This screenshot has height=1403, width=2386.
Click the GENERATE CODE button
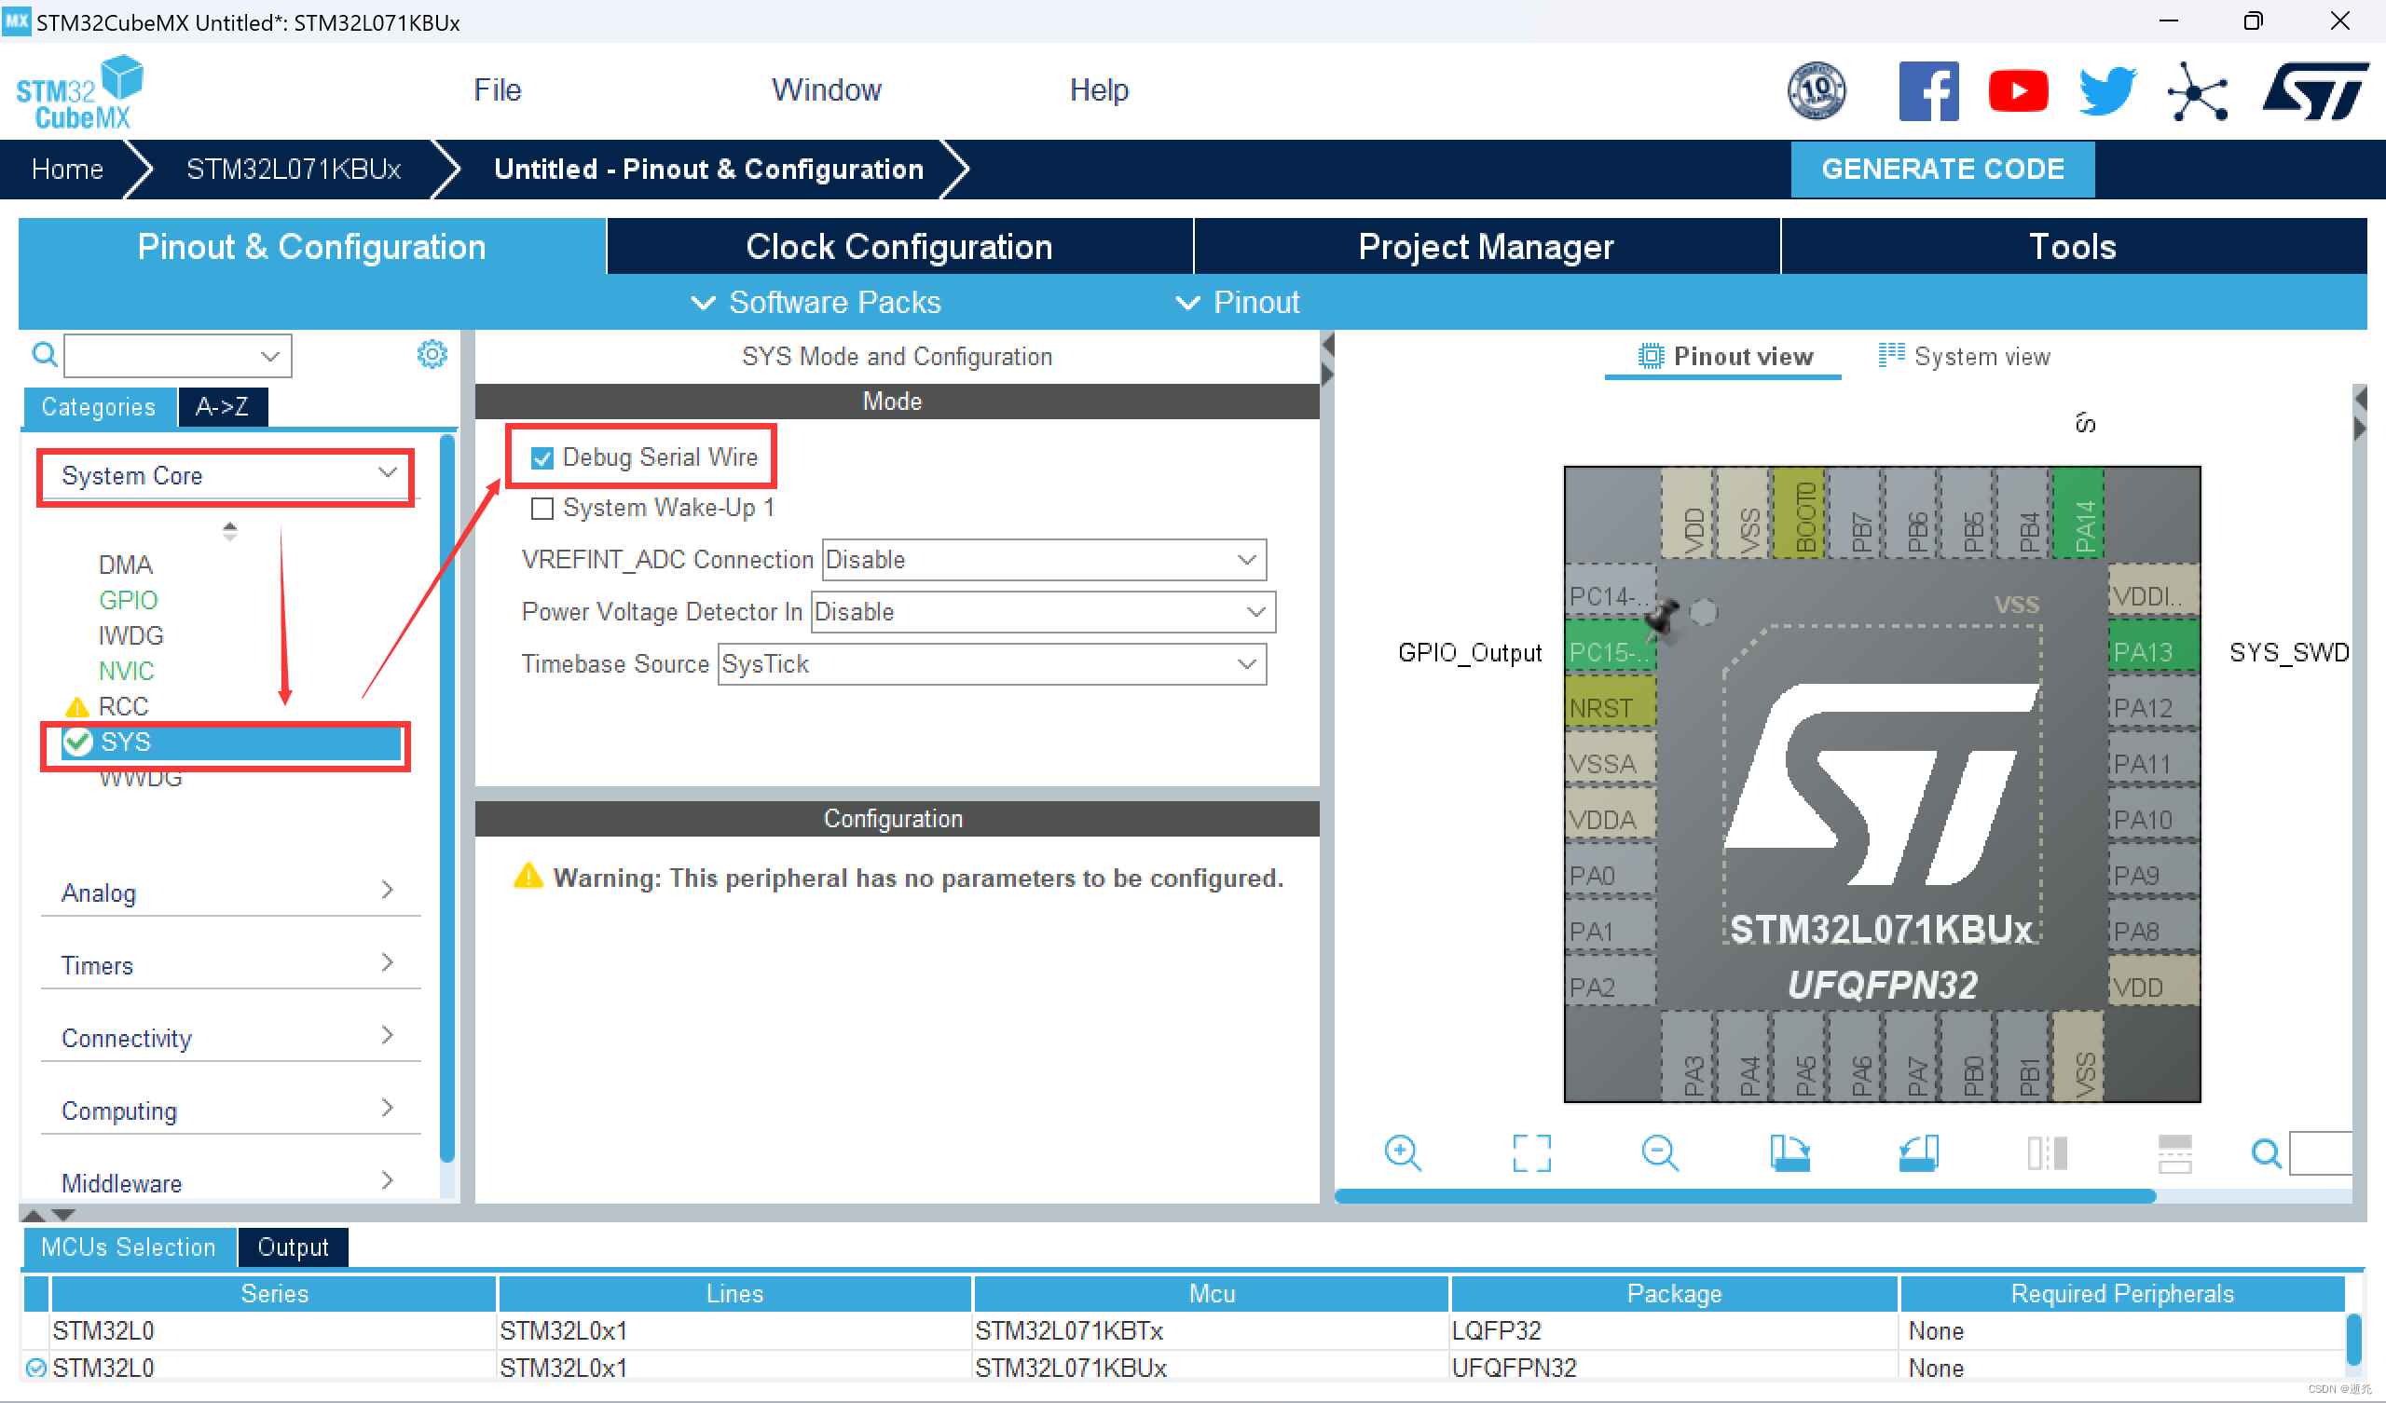(x=1942, y=169)
